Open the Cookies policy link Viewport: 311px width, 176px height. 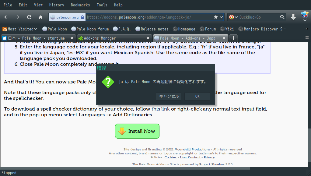[x=171, y=157]
